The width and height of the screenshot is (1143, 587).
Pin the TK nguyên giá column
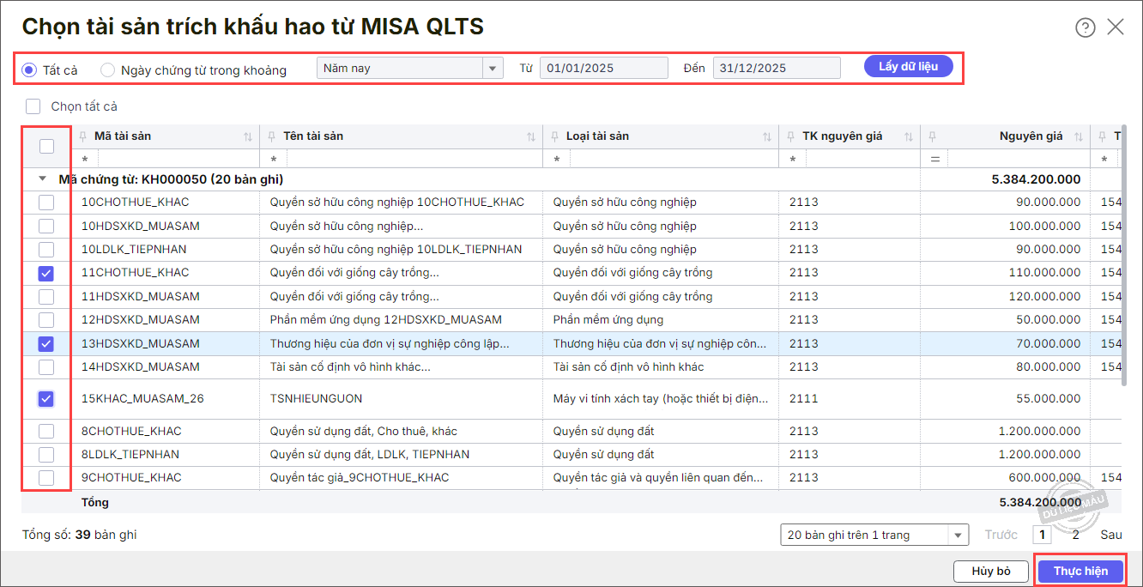[x=791, y=136]
